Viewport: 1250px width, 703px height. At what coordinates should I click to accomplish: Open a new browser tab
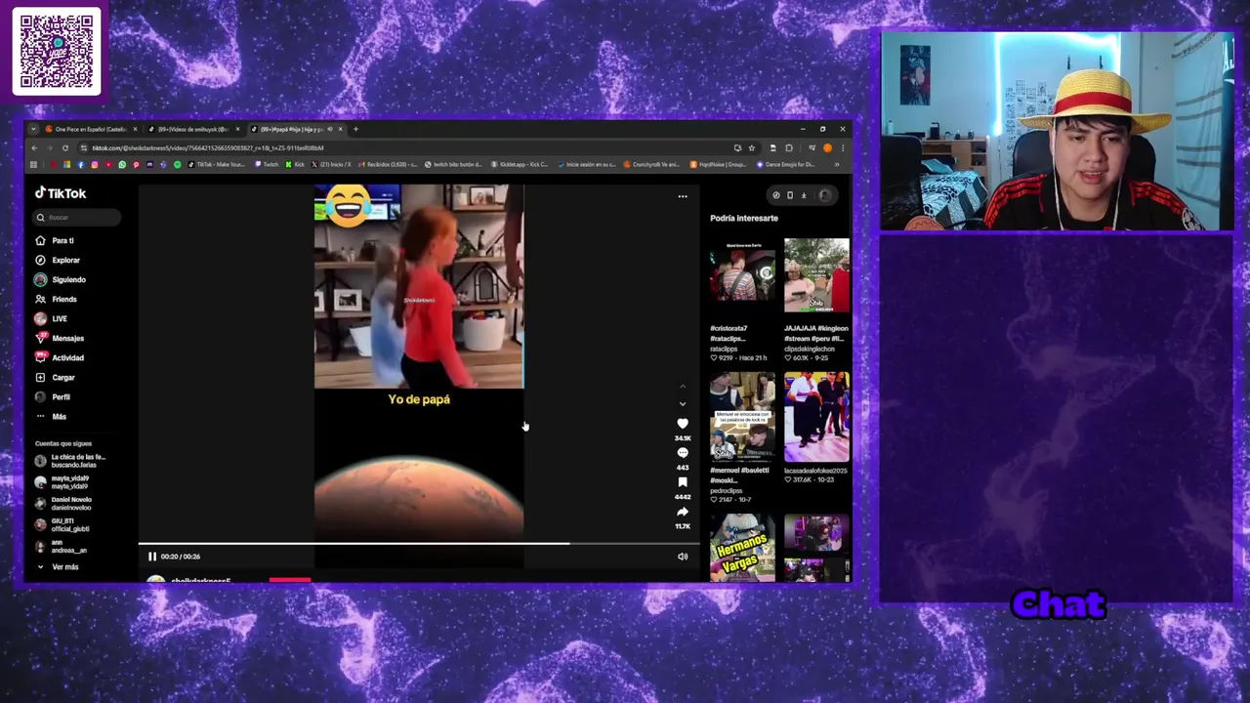355,129
